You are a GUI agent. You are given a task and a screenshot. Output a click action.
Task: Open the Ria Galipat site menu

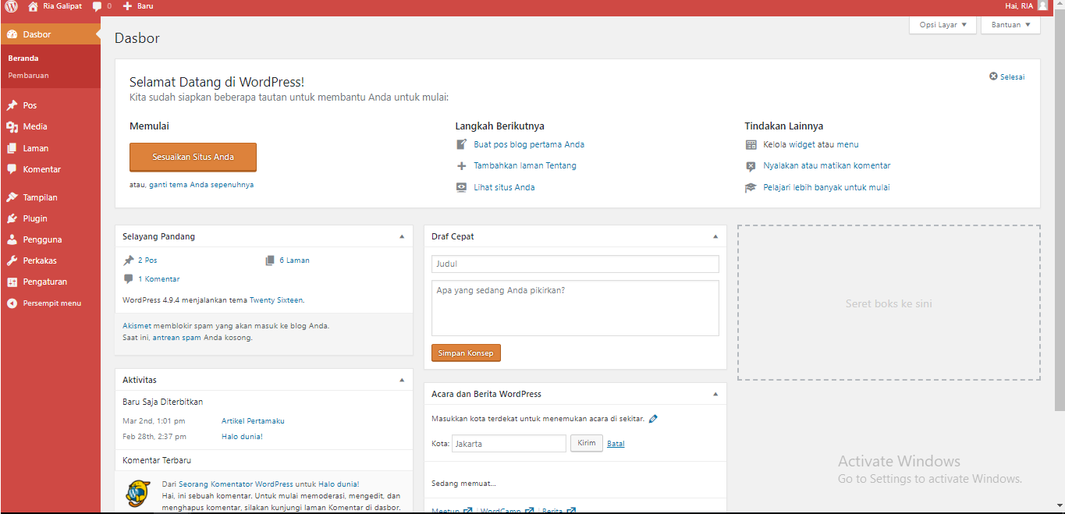(x=55, y=6)
